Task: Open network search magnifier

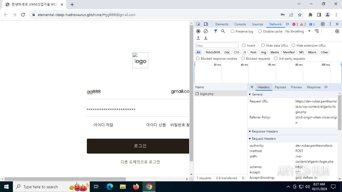Action: 223,31
